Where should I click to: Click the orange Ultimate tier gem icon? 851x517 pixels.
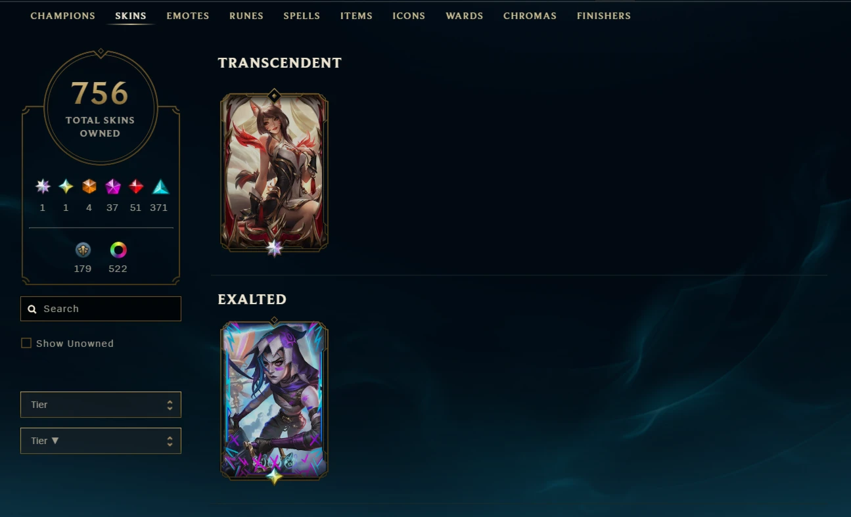coord(89,187)
